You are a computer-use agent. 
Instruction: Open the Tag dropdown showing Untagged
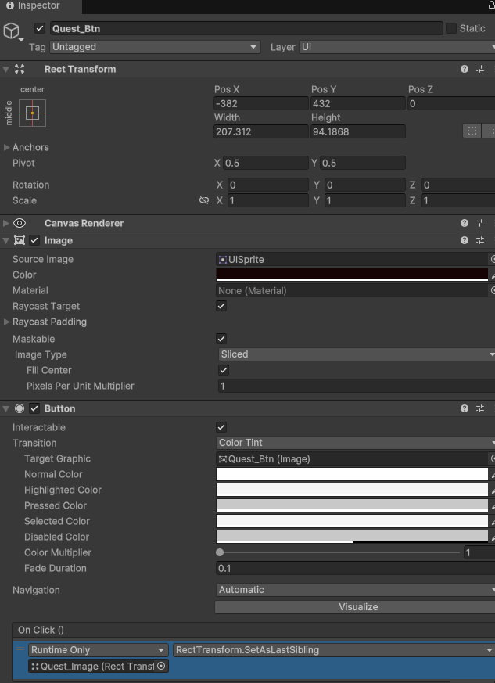(x=156, y=47)
